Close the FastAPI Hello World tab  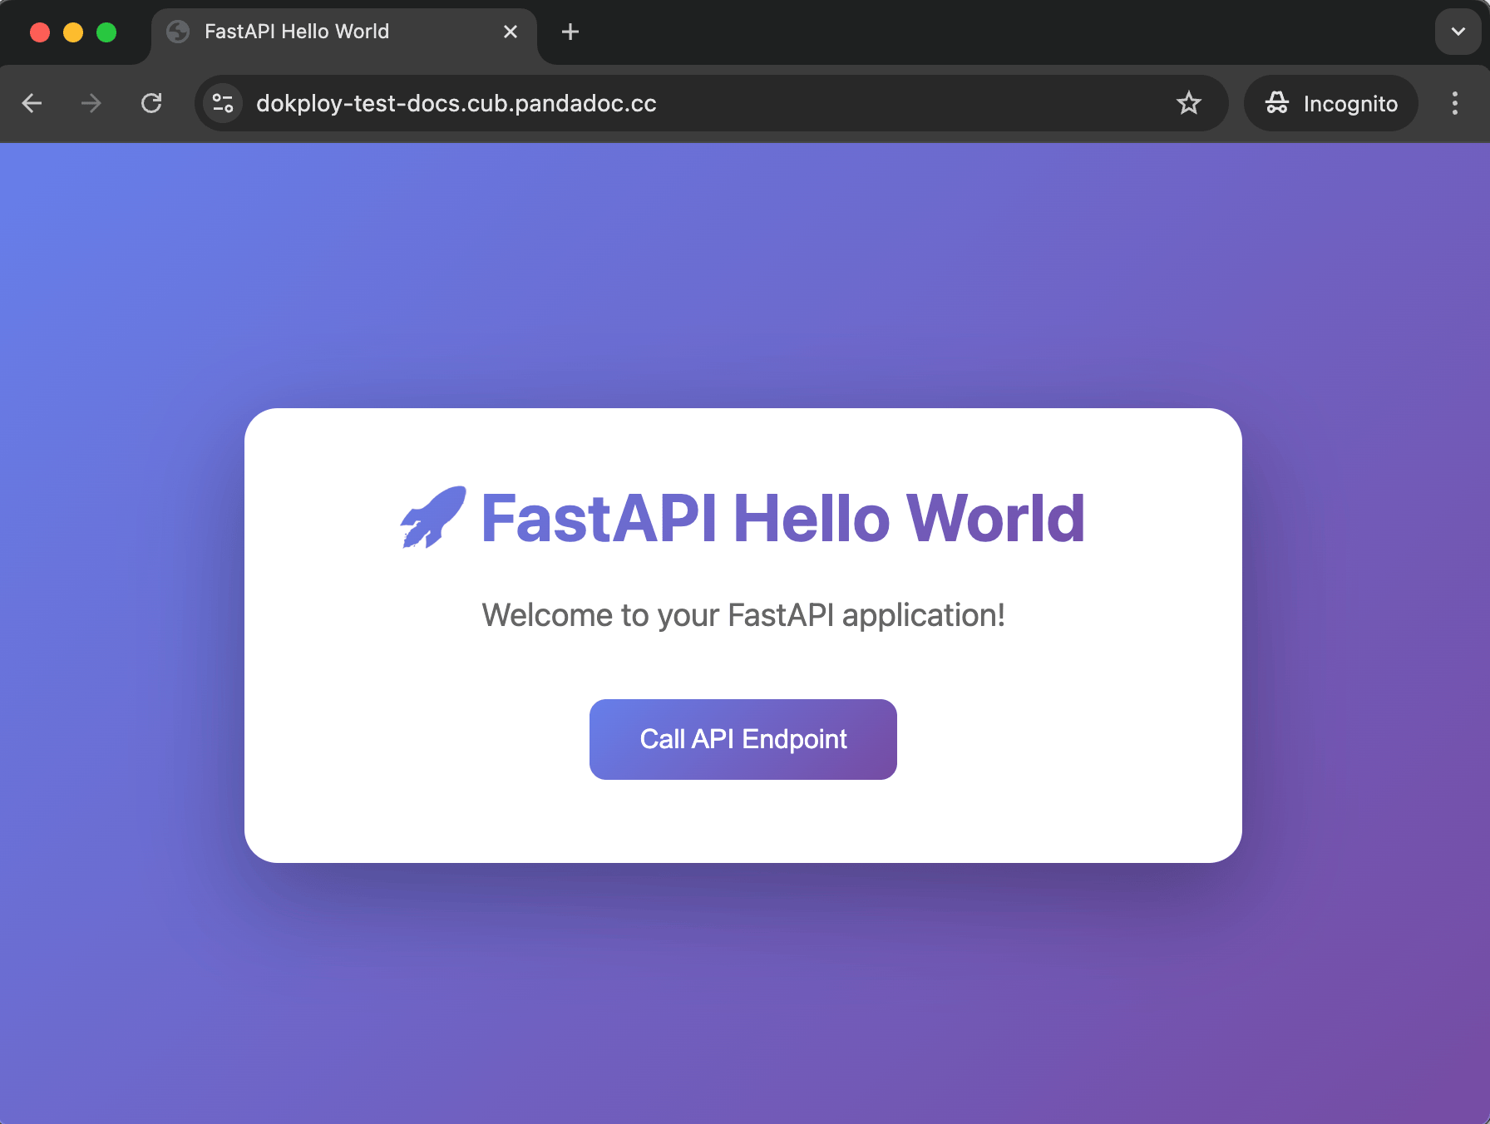coord(511,32)
